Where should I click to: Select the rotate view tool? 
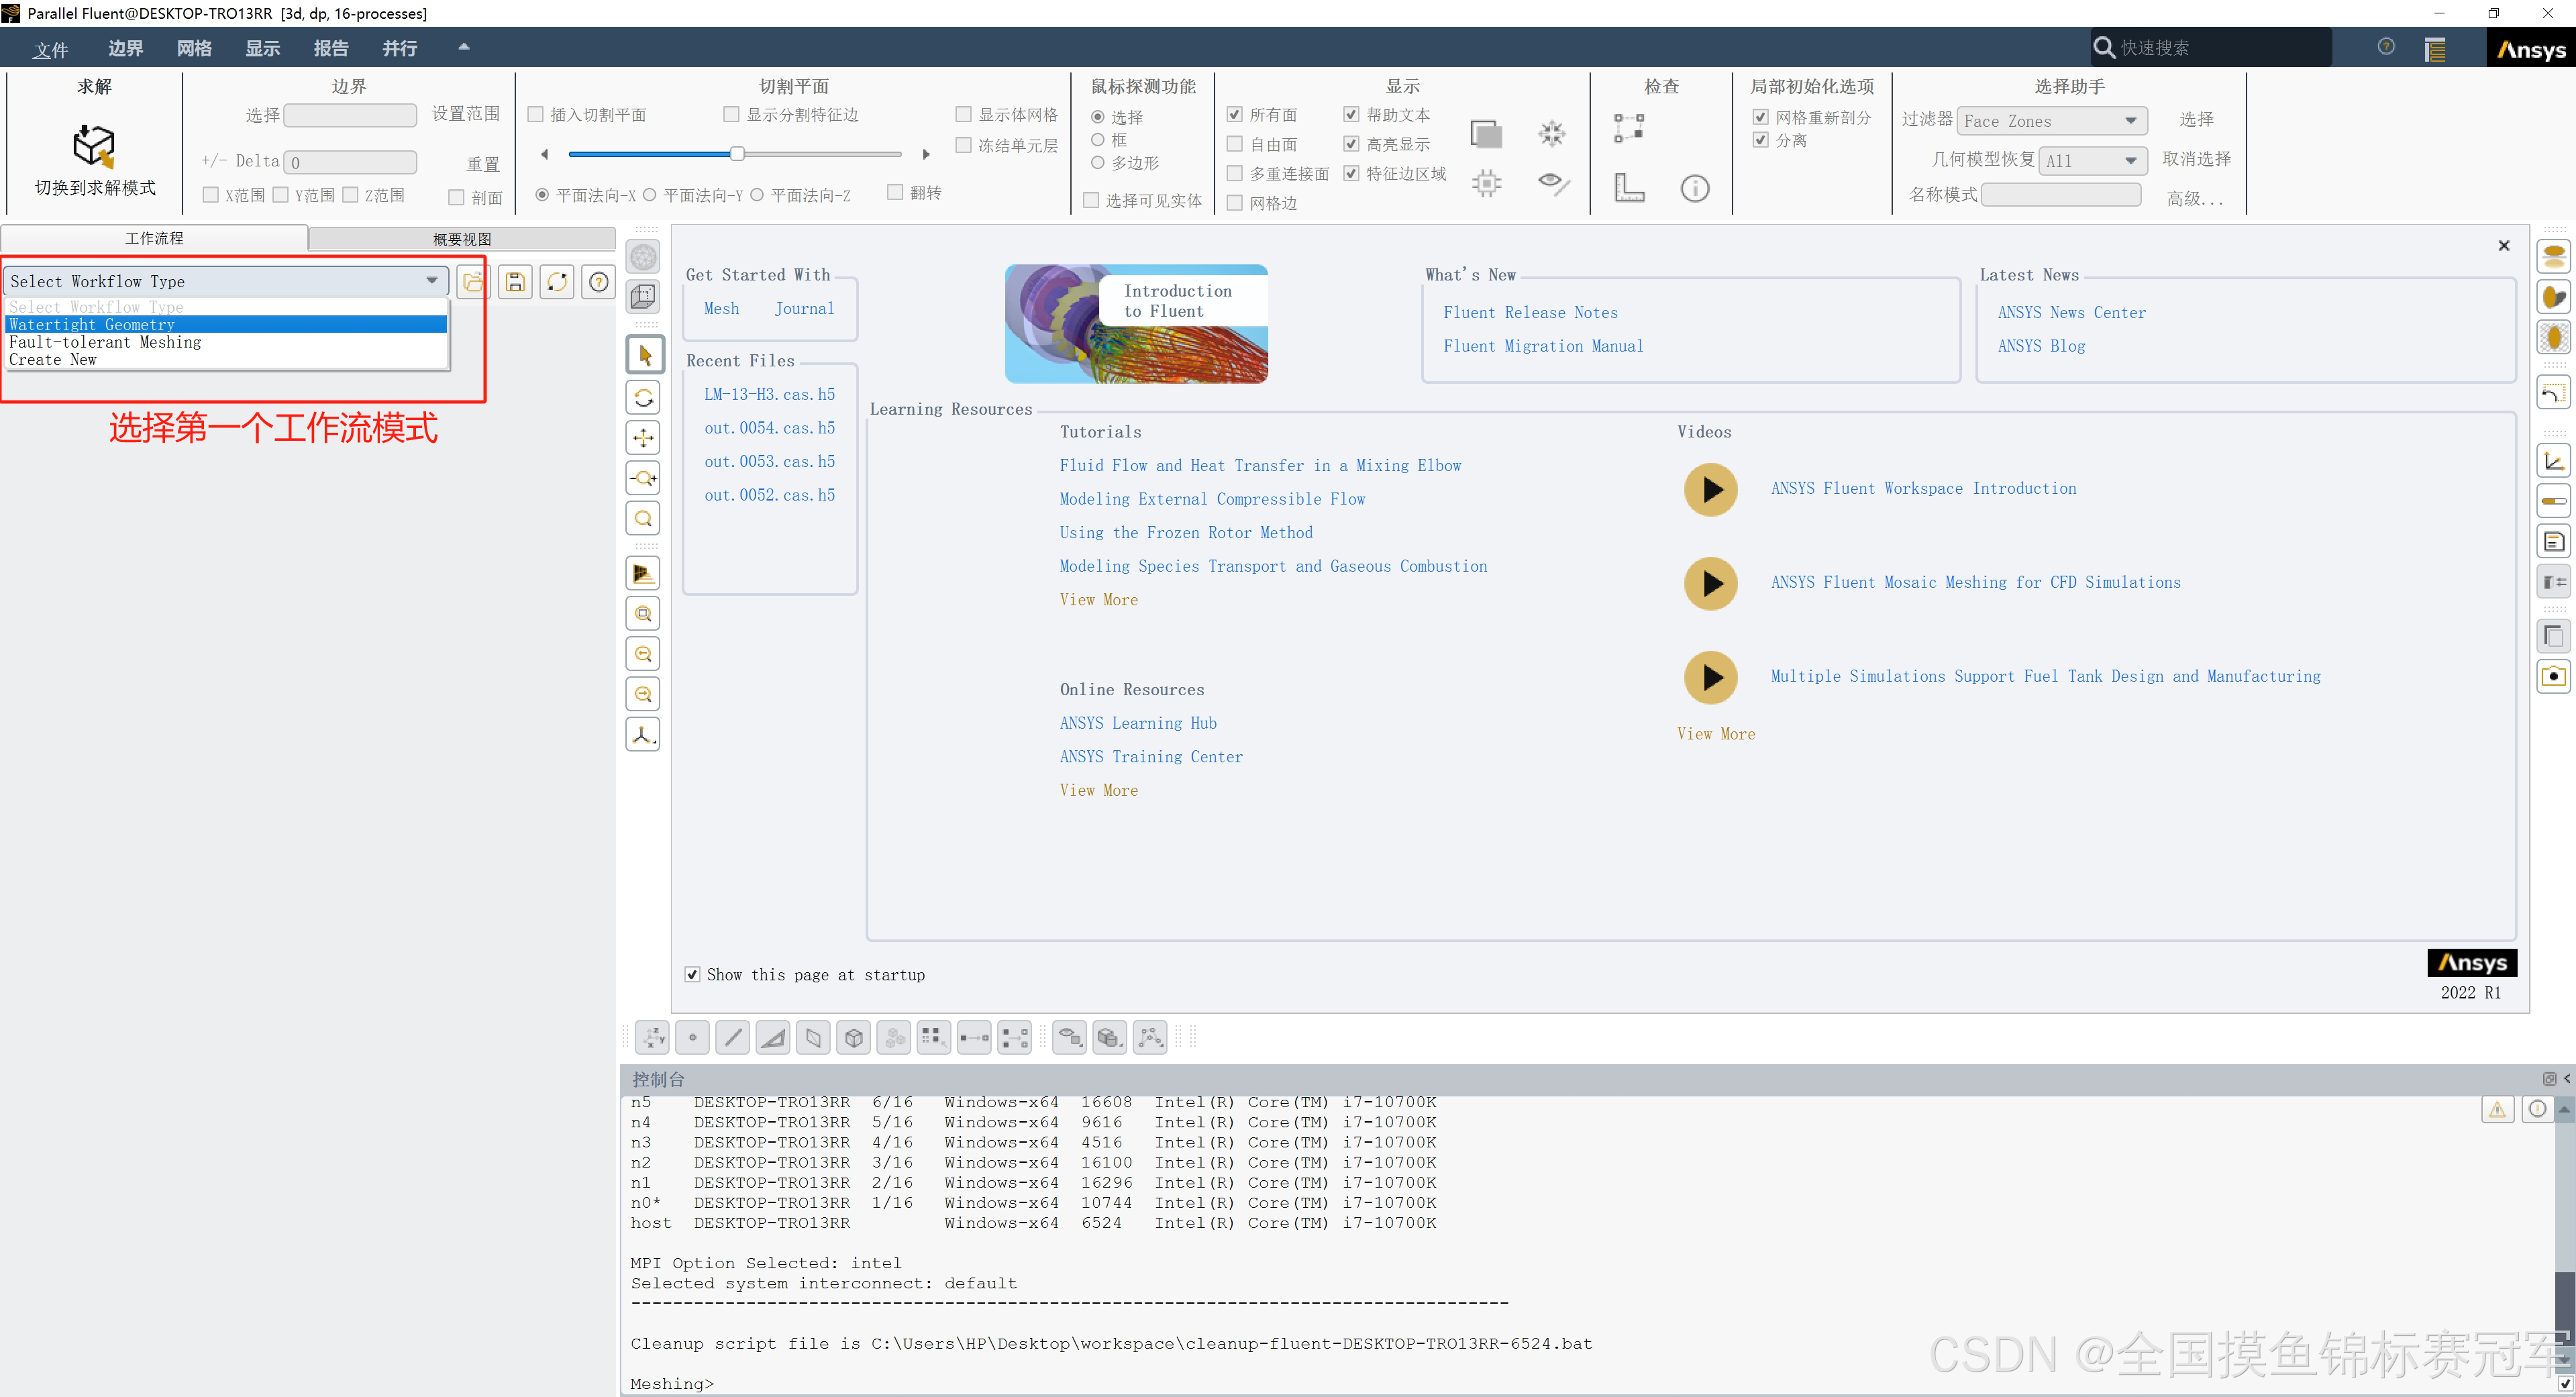tap(643, 398)
